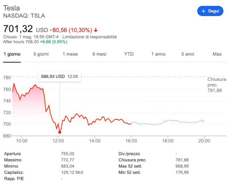
Task: Select the YTD range tab
Action: click(129, 54)
